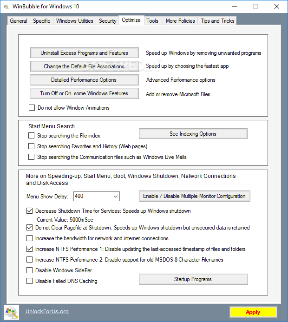
Task: Open the Tips and Tricks tab
Action: click(x=217, y=21)
